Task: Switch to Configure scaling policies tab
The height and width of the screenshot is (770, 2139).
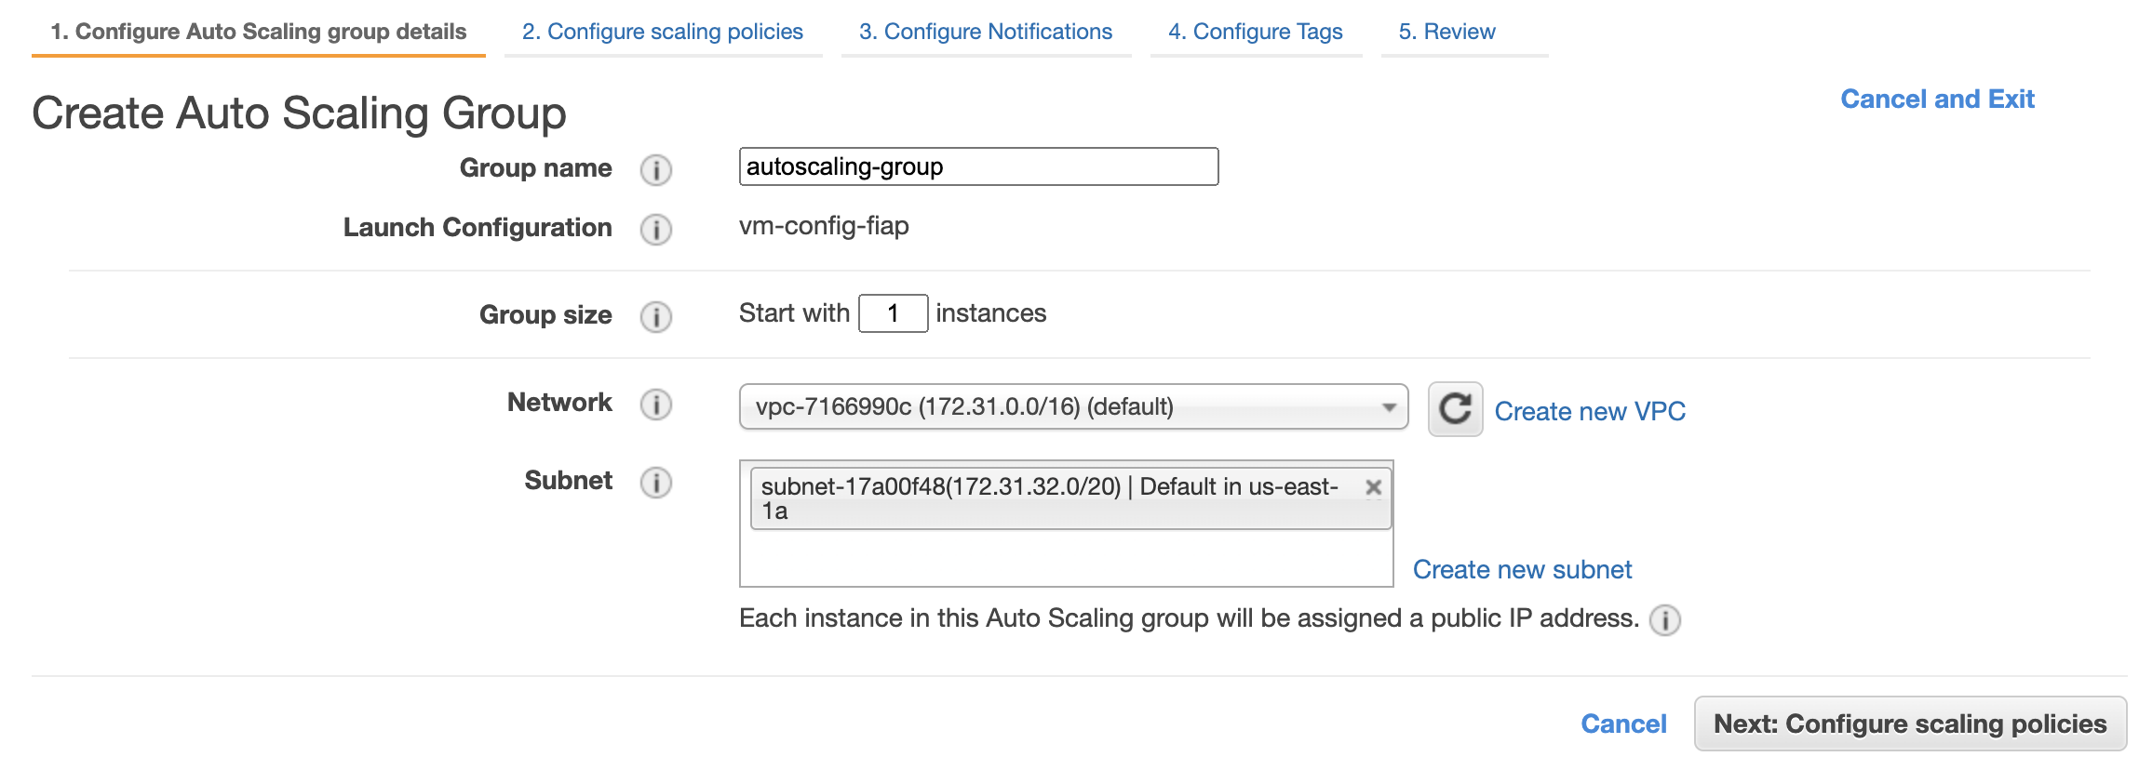Action: (662, 32)
